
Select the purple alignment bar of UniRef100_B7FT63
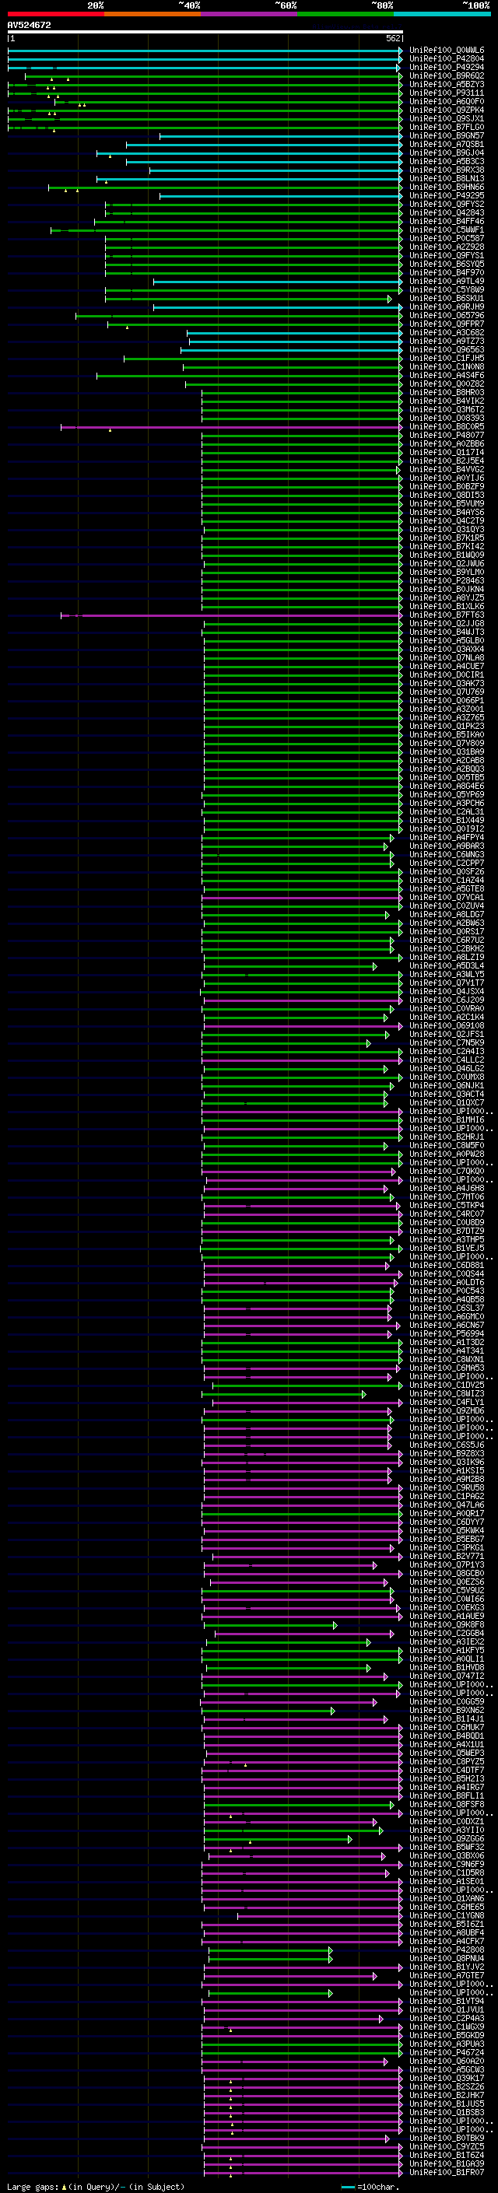click(230, 615)
